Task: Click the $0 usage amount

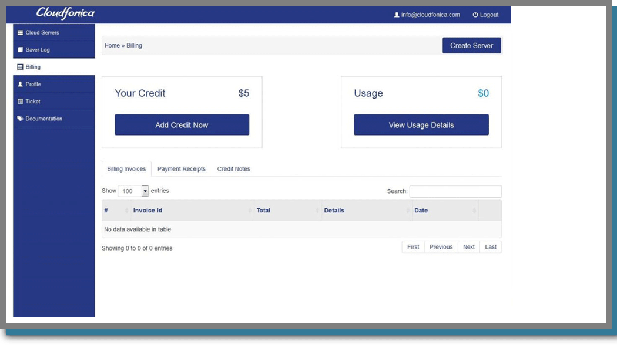Action: point(483,93)
